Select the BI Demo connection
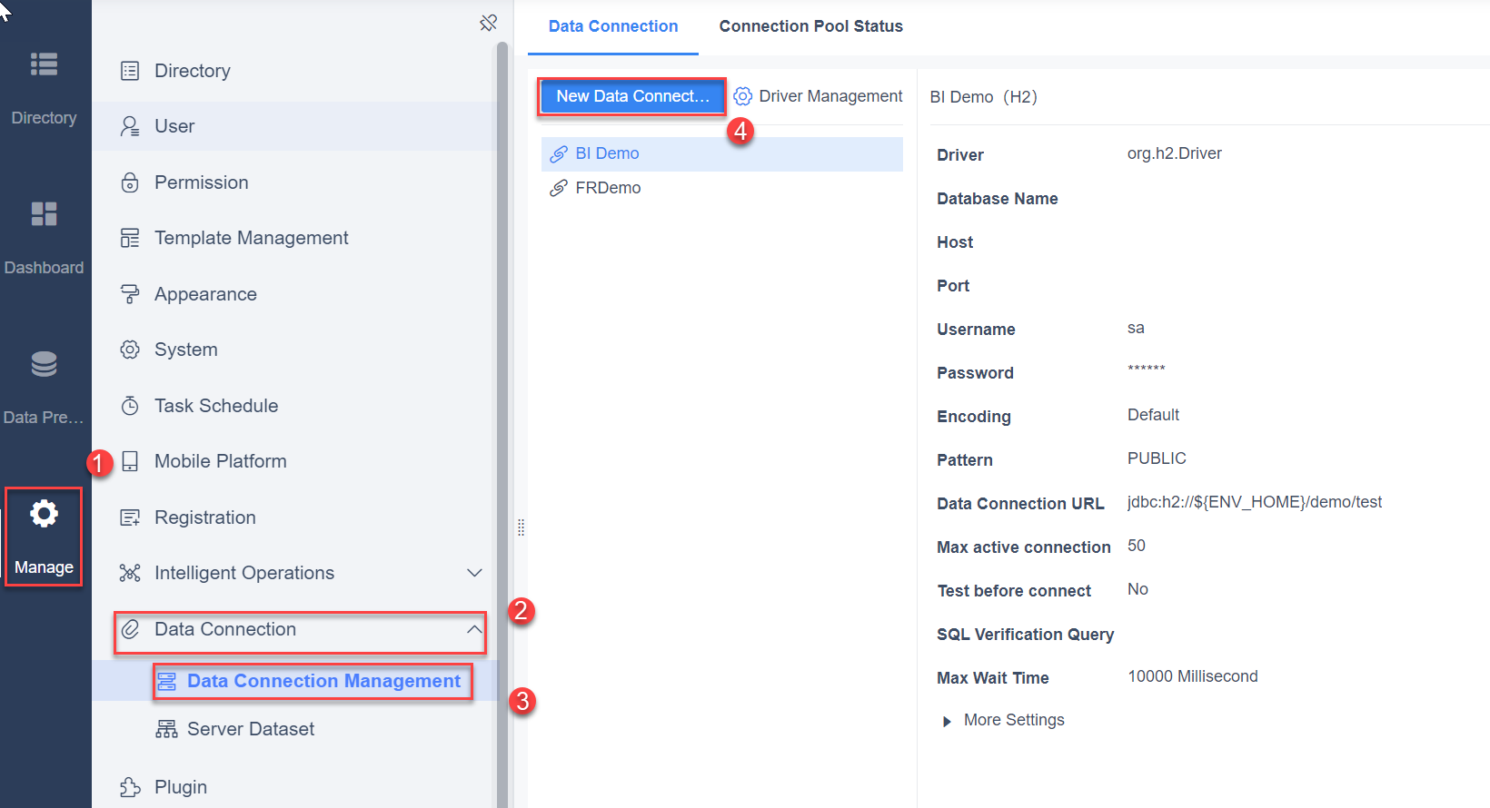Image resolution: width=1490 pixels, height=808 pixels. coord(722,154)
